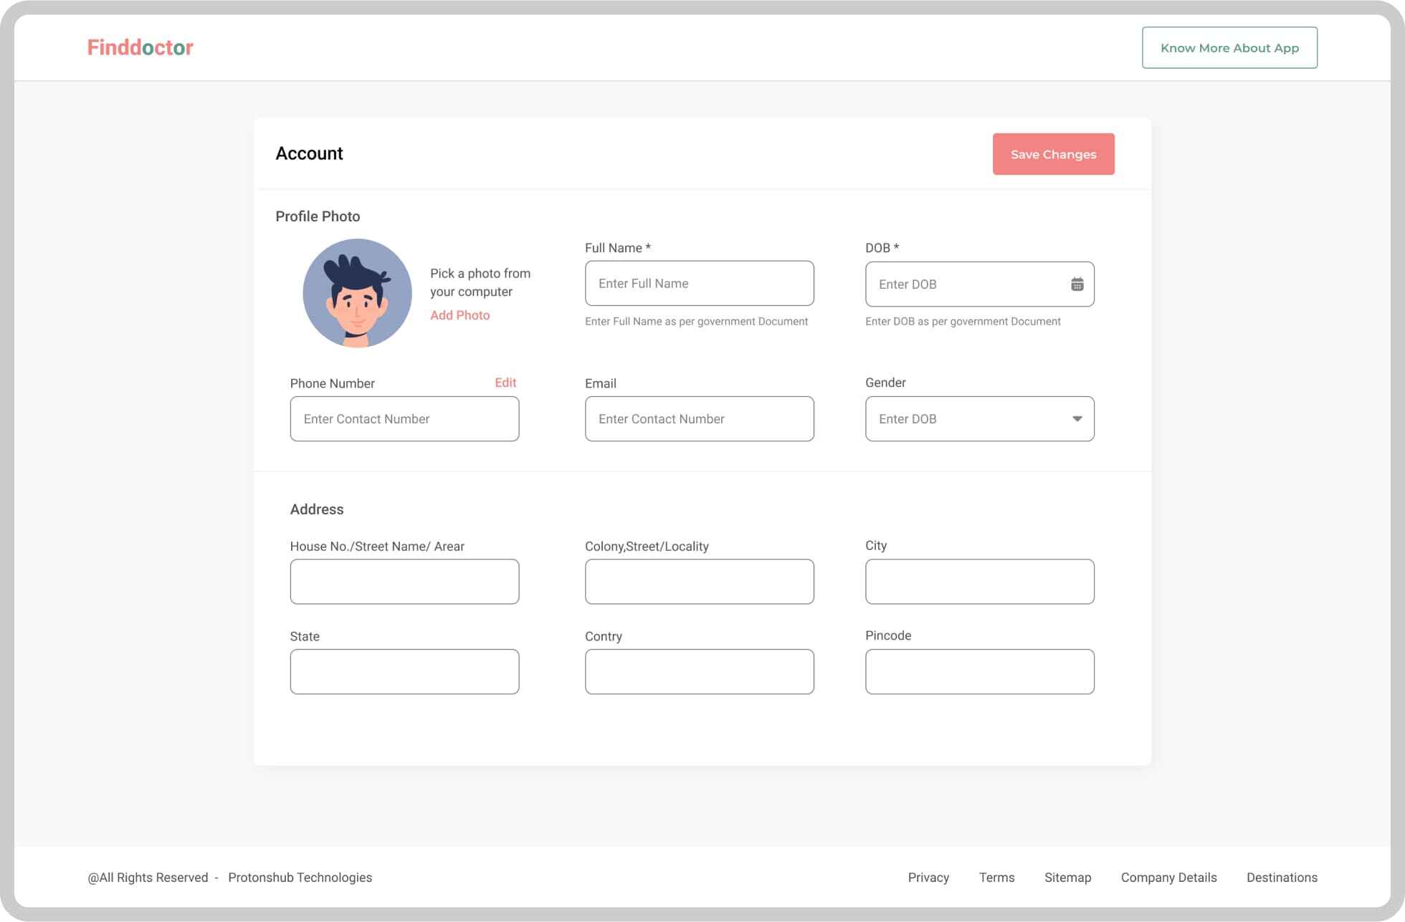Click '@All Rights Reserved' footer text
The image size is (1405, 922).
[x=148, y=878]
